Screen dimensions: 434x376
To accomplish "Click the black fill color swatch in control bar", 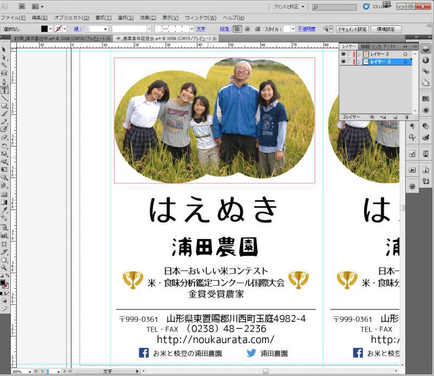I will 44,29.
